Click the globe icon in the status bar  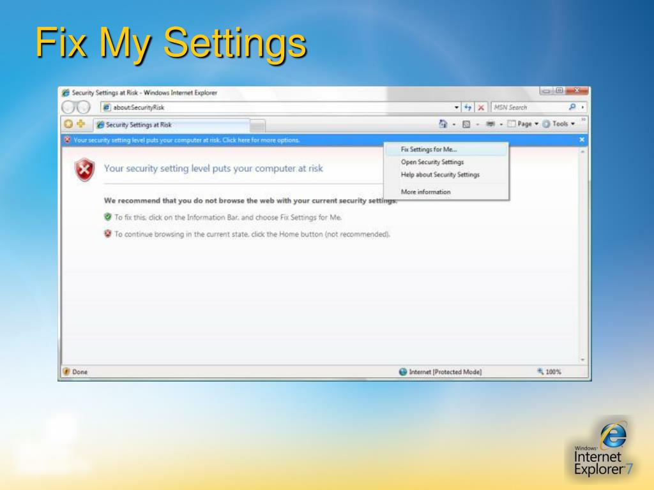click(x=402, y=372)
